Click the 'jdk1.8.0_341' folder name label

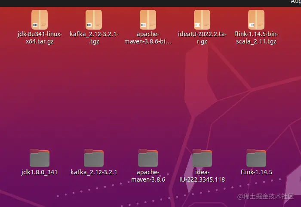[x=40, y=172]
